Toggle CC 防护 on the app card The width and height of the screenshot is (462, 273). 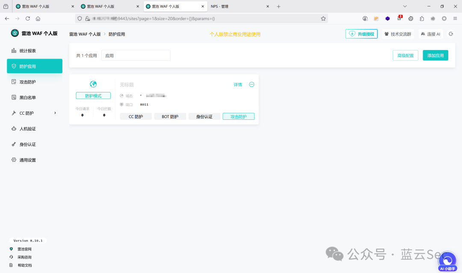pyautogui.click(x=136, y=116)
